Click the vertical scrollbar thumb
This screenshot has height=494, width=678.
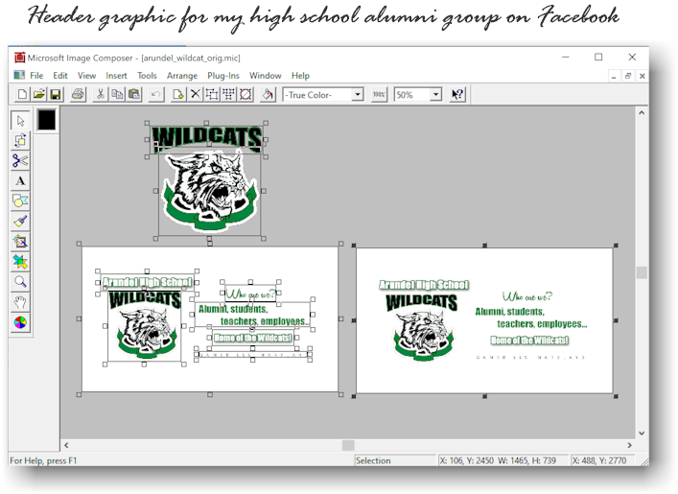pyautogui.click(x=642, y=272)
